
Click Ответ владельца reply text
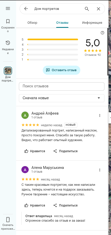coord(39,216)
